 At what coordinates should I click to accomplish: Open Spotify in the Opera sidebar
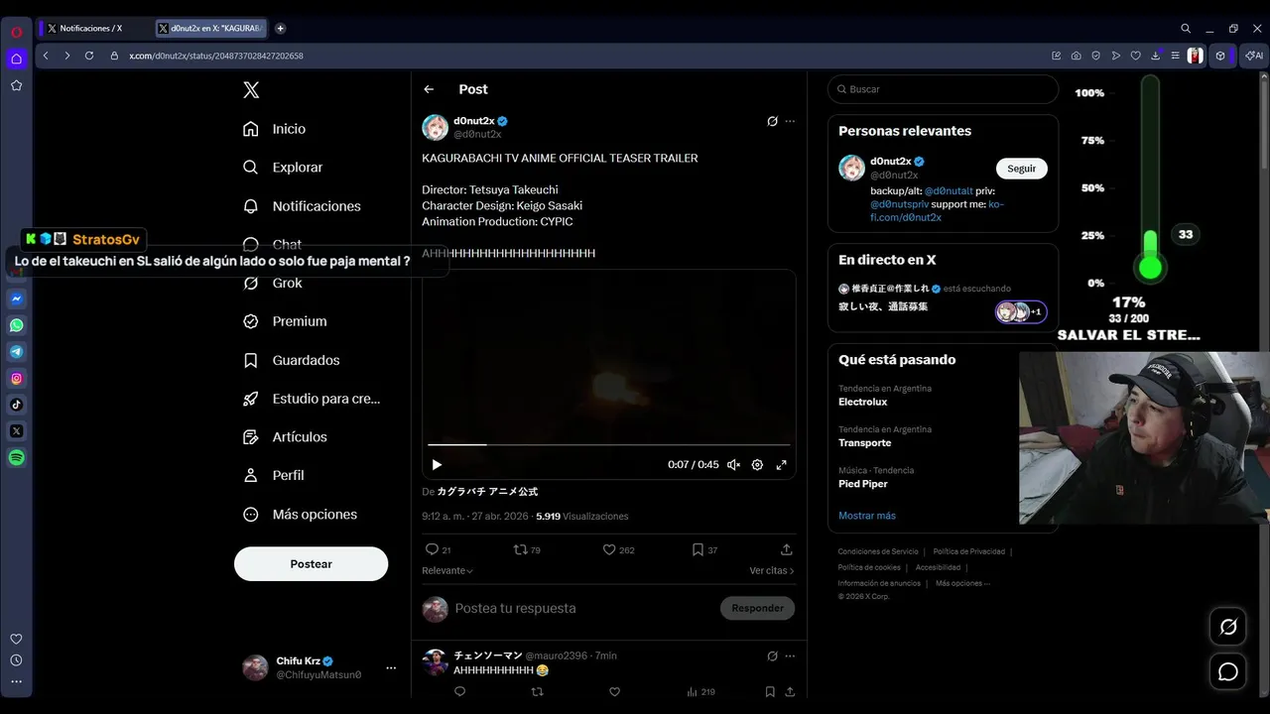coord(17,458)
